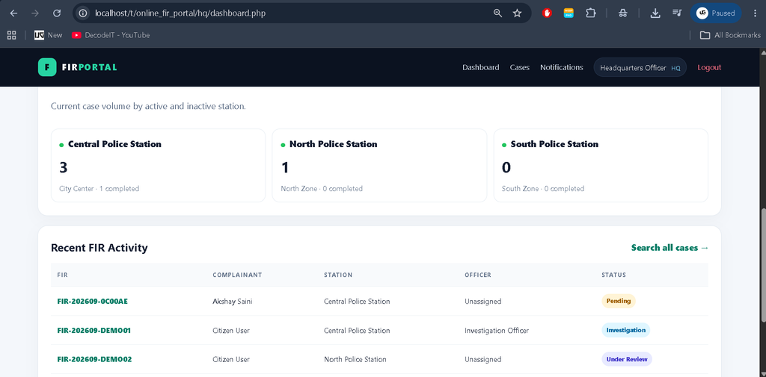Open the apps grid in bookmarks bar
The width and height of the screenshot is (766, 377).
click(x=11, y=35)
